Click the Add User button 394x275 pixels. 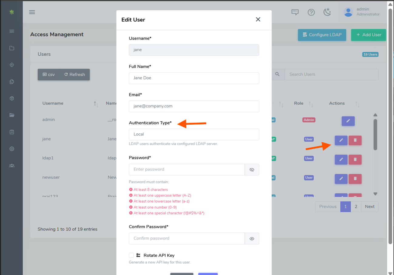(x=368, y=35)
